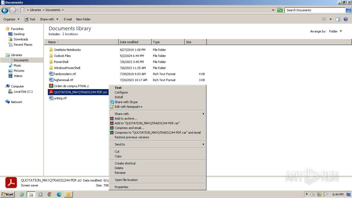The width and height of the screenshot is (352, 198).
Task: Open the address bar history dropdown
Action: click(273, 10)
